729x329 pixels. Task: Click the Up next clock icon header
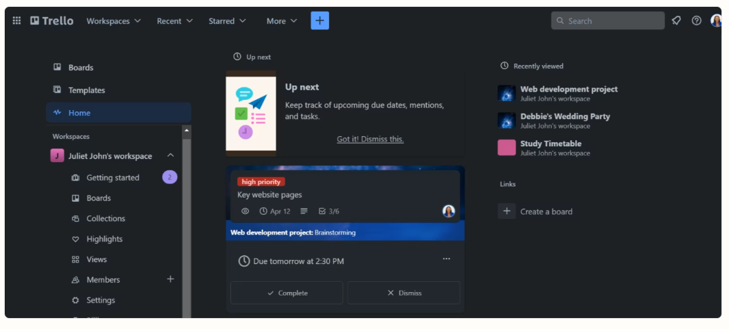[x=237, y=56]
